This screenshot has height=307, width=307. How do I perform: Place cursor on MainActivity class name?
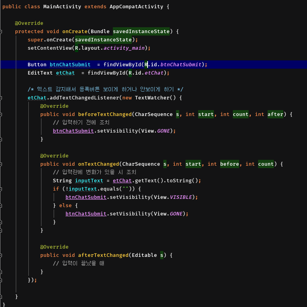(62, 7)
